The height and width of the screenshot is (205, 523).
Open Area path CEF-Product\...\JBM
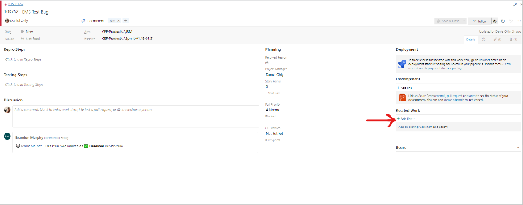pos(117,32)
